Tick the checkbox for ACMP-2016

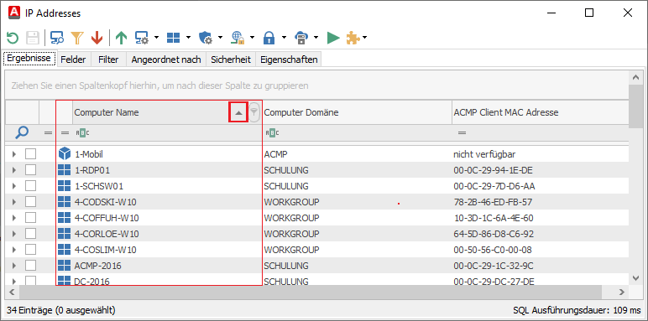[x=30, y=266]
